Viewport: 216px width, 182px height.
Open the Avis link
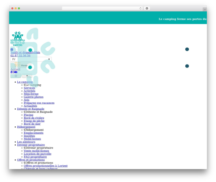[26, 100]
